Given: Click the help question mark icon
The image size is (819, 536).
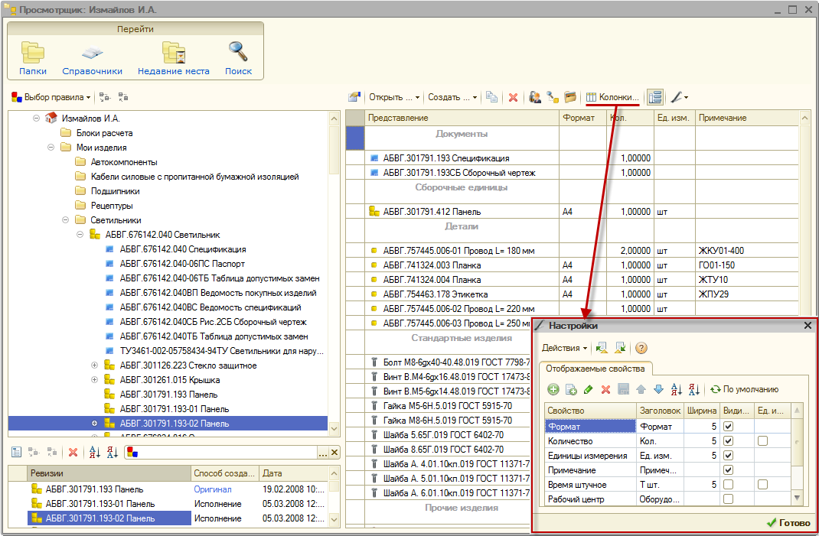Looking at the screenshot, I should 641,348.
